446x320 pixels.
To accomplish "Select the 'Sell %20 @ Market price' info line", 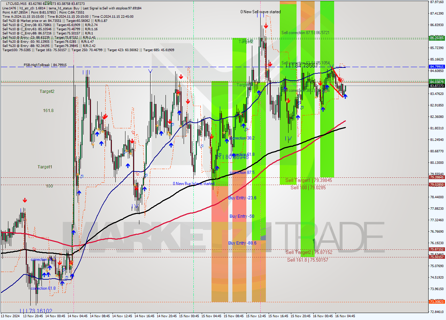I will (55, 21).
